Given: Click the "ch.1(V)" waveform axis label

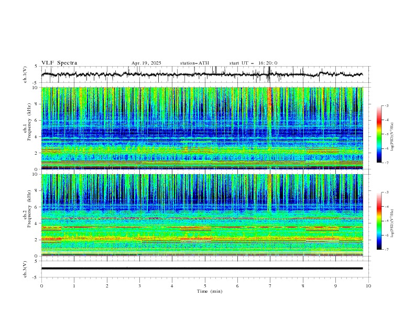Looking at the screenshot, I should click(x=25, y=74).
